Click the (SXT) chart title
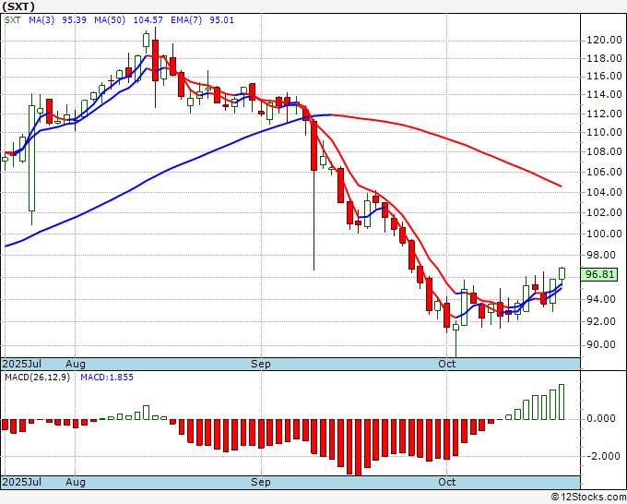 [x=18, y=6]
